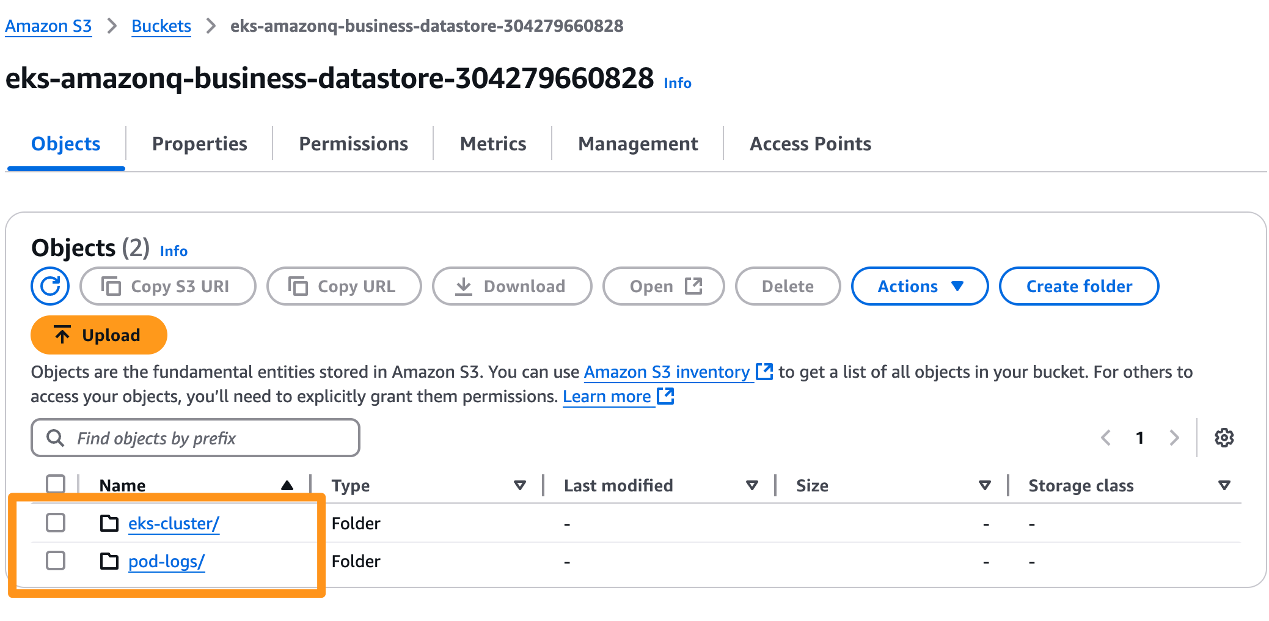The width and height of the screenshot is (1269, 621).
Task: Select the pod-logs/ row checkbox
Action: tap(55, 560)
